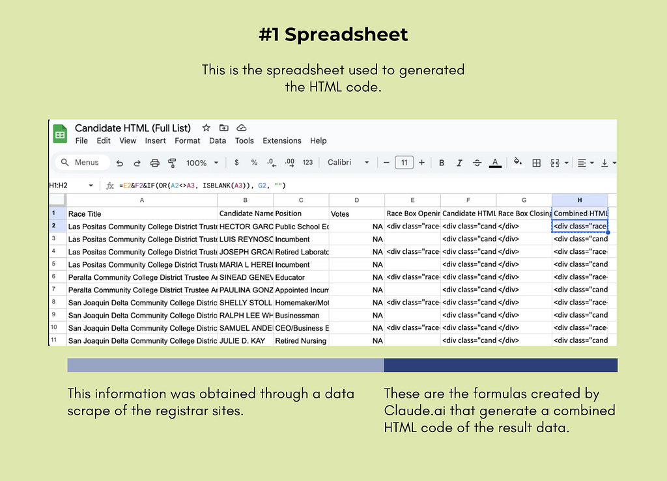Viewport: 667px width, 481px height.
Task: Check the cloud save status icon
Action: pyautogui.click(x=242, y=128)
